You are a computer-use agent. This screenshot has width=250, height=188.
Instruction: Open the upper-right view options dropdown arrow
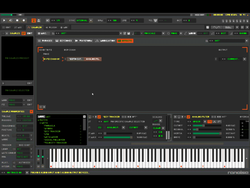237,27
